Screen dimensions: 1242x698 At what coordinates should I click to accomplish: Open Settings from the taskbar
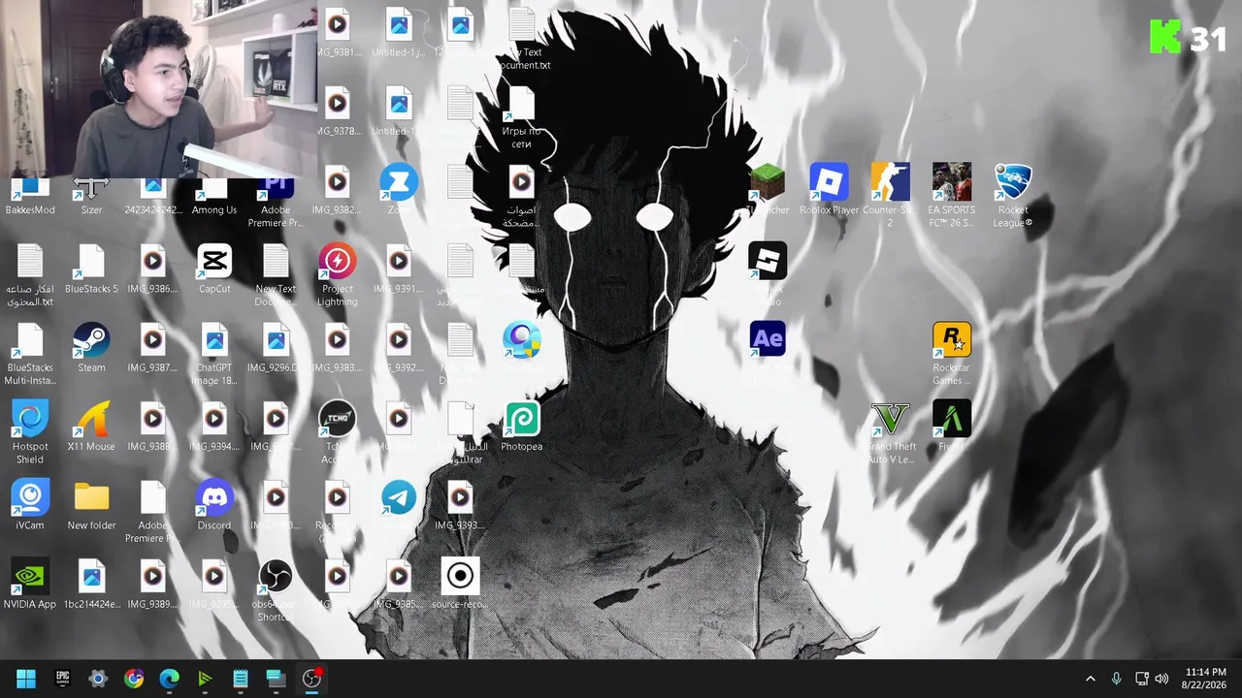(98, 679)
